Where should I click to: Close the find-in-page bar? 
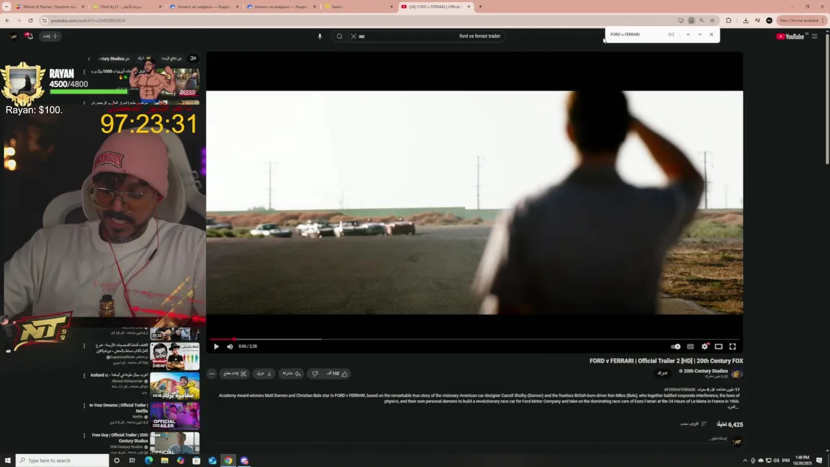pos(711,34)
